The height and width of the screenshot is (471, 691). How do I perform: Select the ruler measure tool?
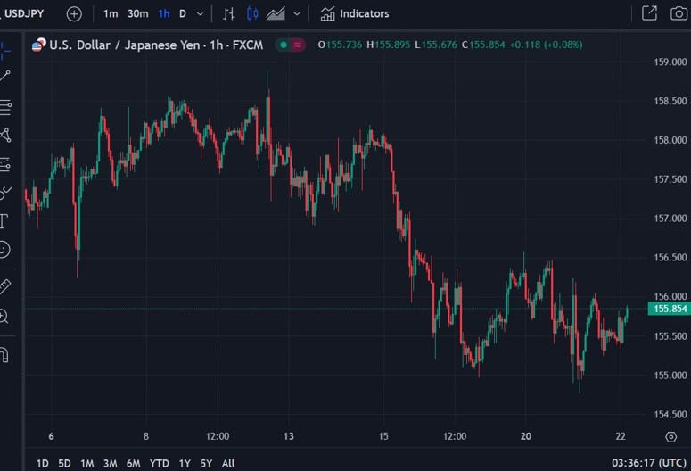click(x=4, y=286)
